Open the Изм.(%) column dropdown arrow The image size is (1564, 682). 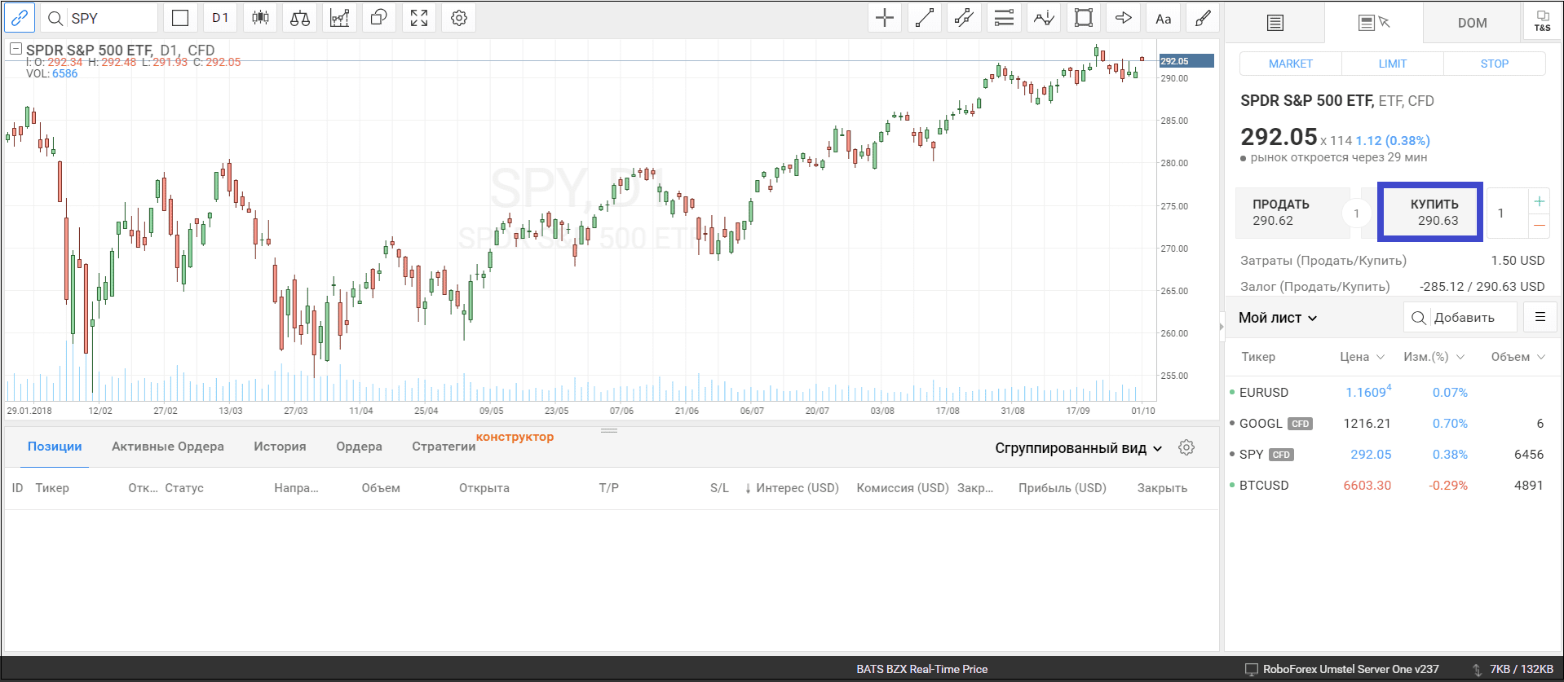(1460, 357)
